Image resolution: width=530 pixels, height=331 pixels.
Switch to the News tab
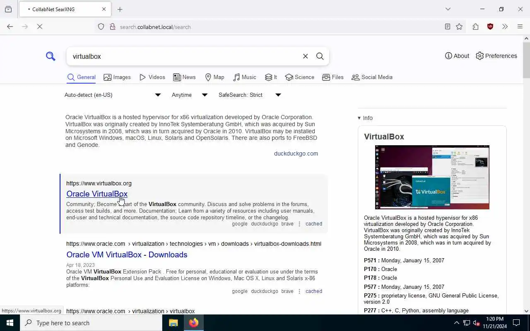click(x=184, y=77)
